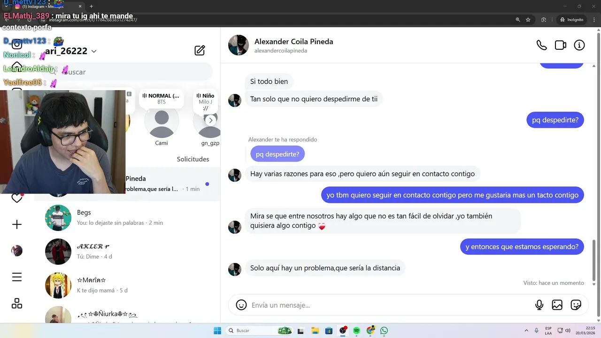The image size is (601, 338).
Task: Click message 'Hay varias razones para eso'
Action: coord(362,174)
